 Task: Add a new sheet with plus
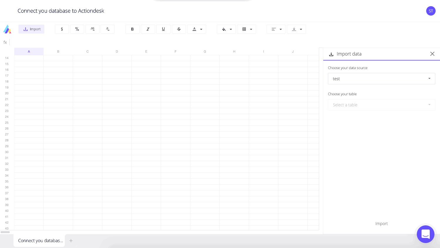click(x=71, y=241)
